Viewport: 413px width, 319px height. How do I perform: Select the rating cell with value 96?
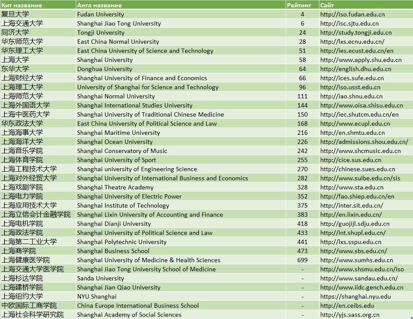point(302,87)
